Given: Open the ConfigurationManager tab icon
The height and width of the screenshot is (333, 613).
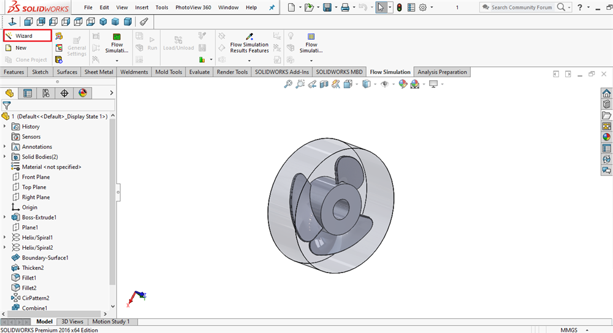Looking at the screenshot, I should coord(46,93).
